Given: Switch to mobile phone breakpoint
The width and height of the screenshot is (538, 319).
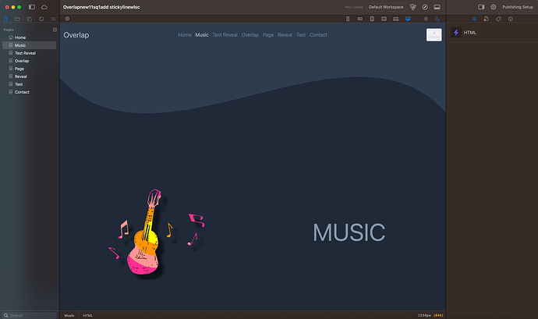Looking at the screenshot, I should (348, 19).
